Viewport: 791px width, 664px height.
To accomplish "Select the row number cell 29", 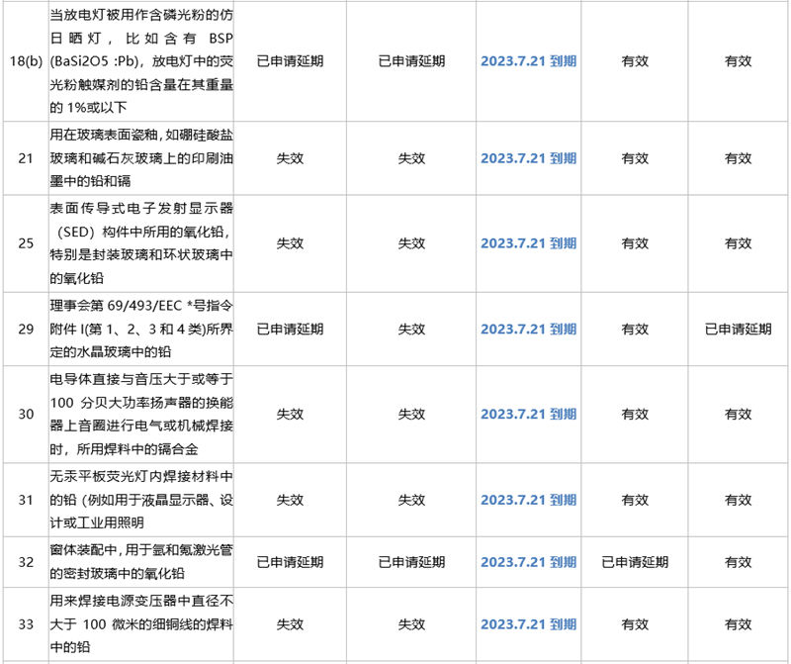I will tap(25, 329).
